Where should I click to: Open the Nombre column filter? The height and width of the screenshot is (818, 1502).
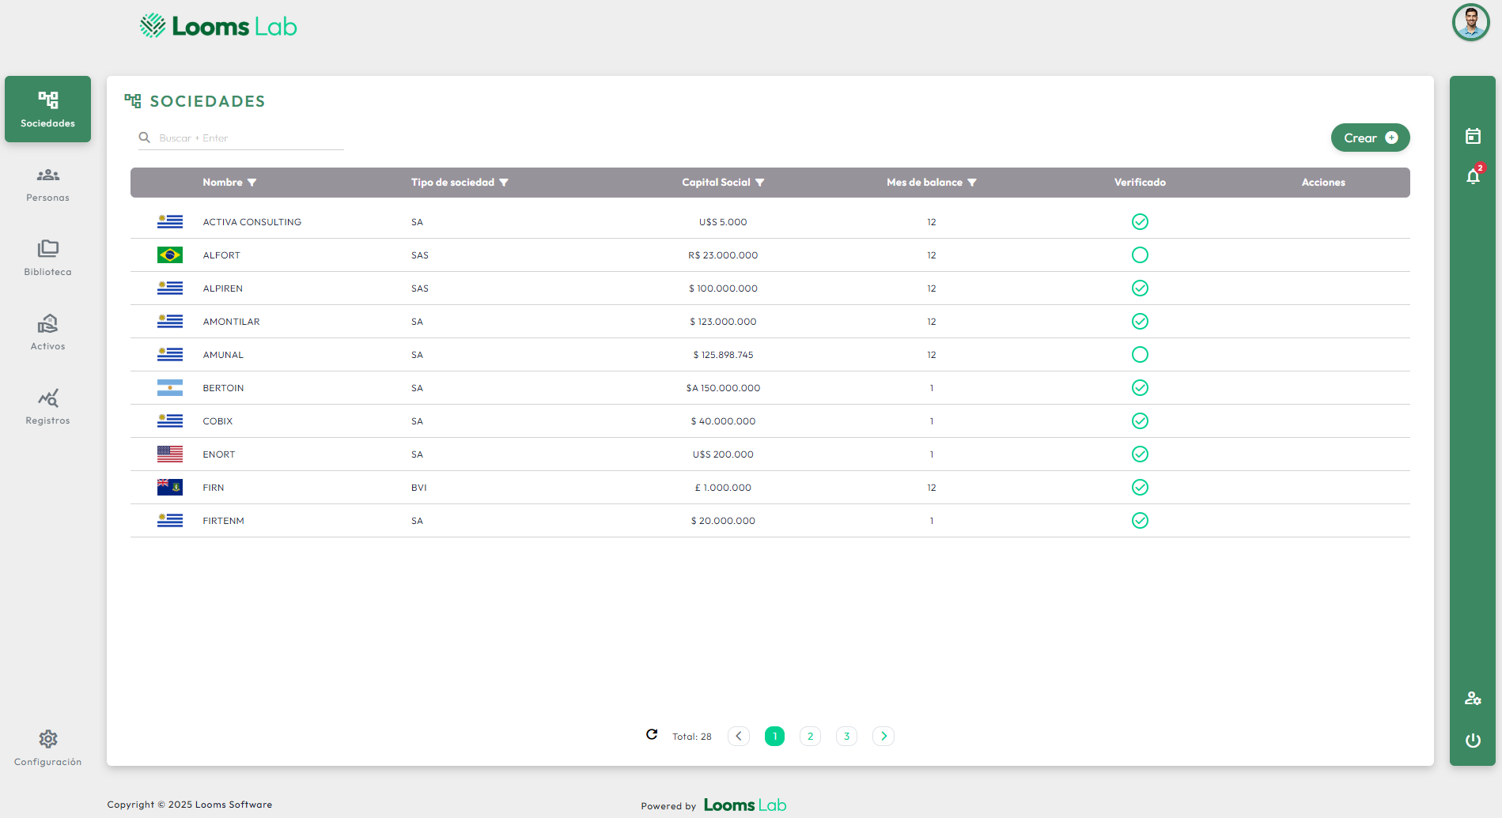(252, 183)
